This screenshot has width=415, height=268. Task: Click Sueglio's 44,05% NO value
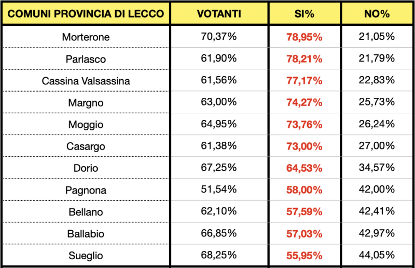(x=377, y=255)
